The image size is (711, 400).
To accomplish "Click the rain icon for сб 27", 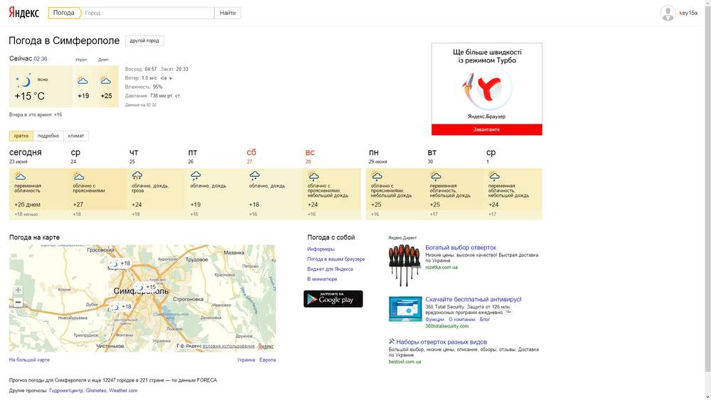I will point(255,175).
